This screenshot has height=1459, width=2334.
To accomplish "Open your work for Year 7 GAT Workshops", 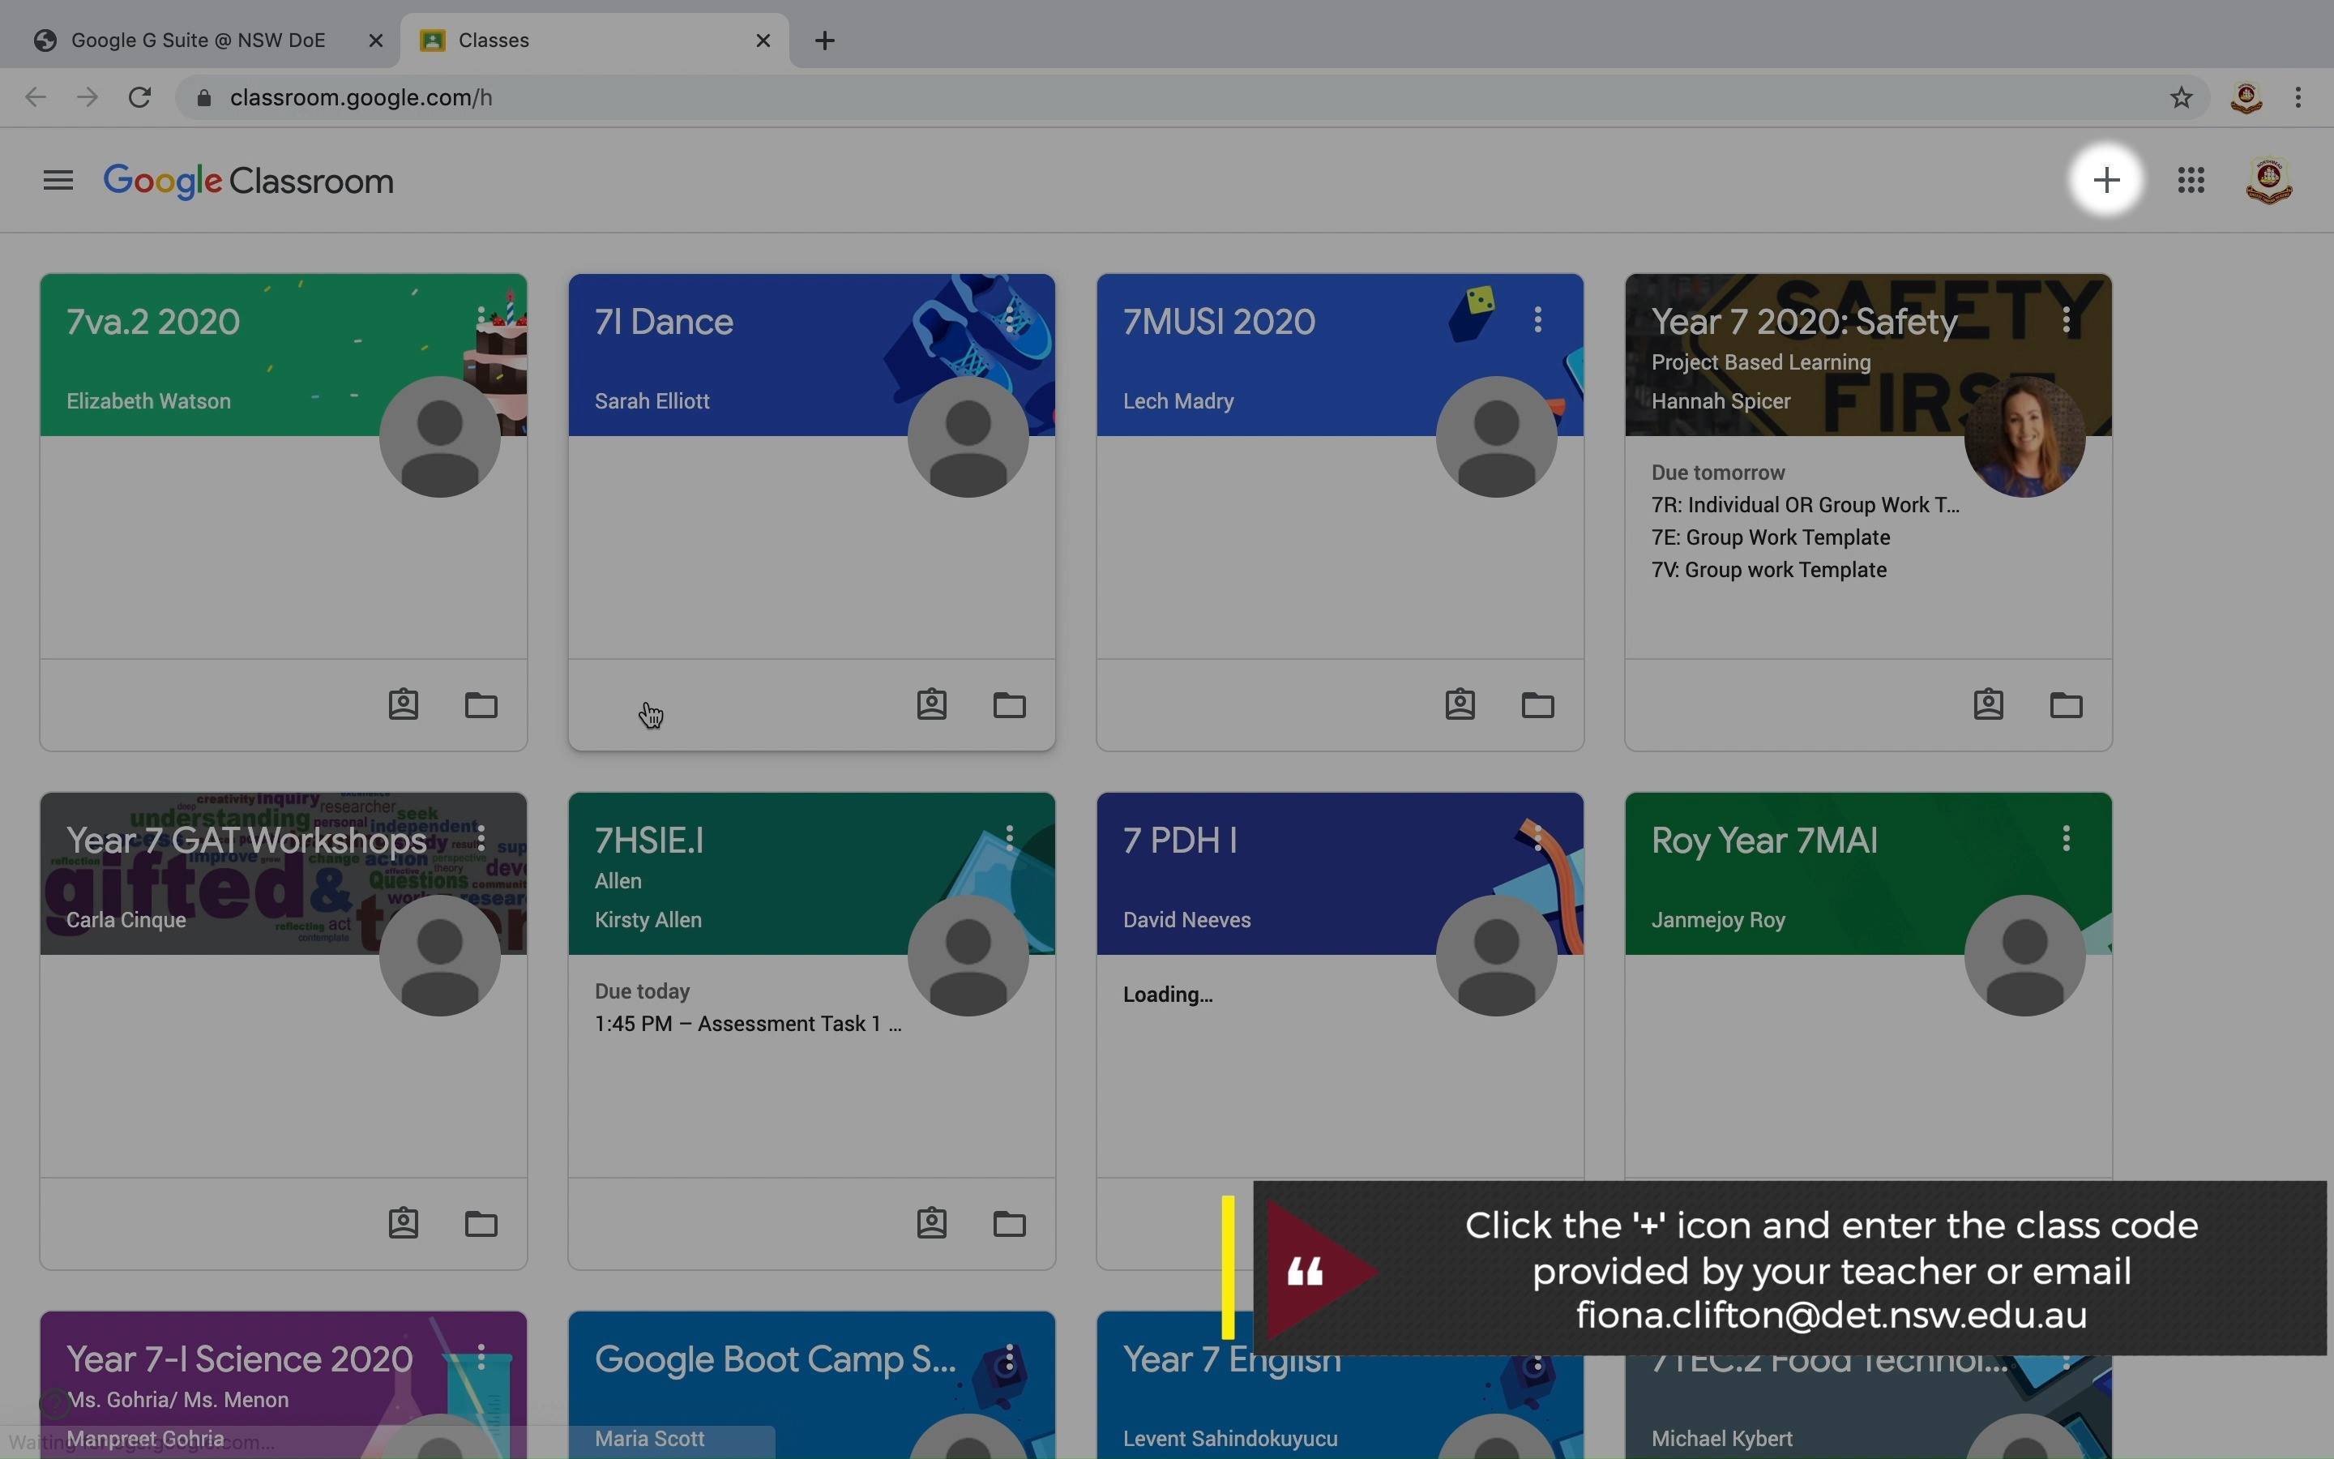I will coord(403,1224).
